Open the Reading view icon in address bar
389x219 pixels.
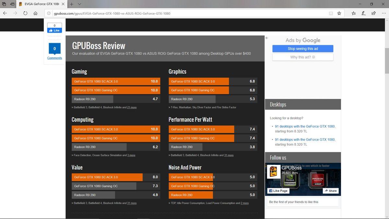point(331,13)
